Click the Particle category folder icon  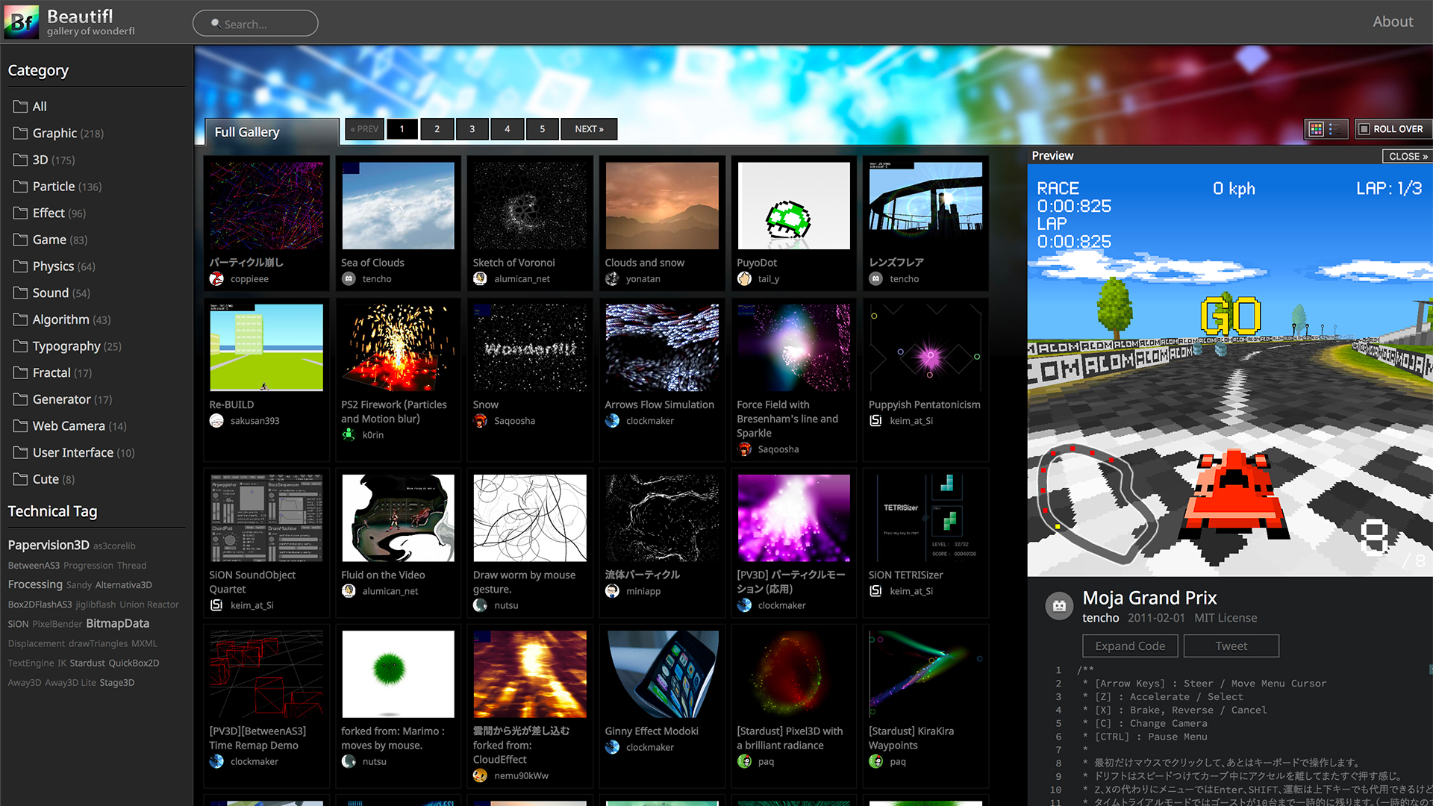tap(20, 187)
